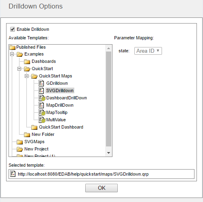
Task: Select the SVGDrilldown template
Action: pos(60,90)
